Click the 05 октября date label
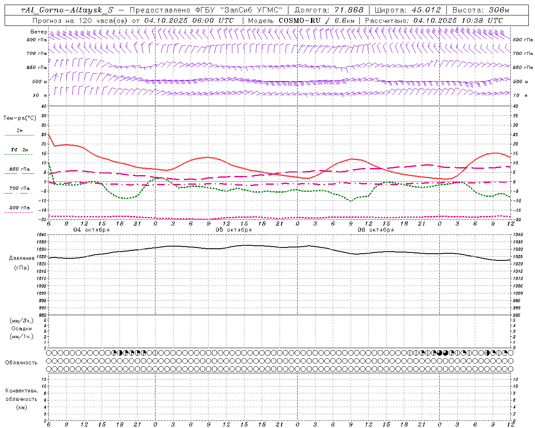 pyautogui.click(x=234, y=229)
